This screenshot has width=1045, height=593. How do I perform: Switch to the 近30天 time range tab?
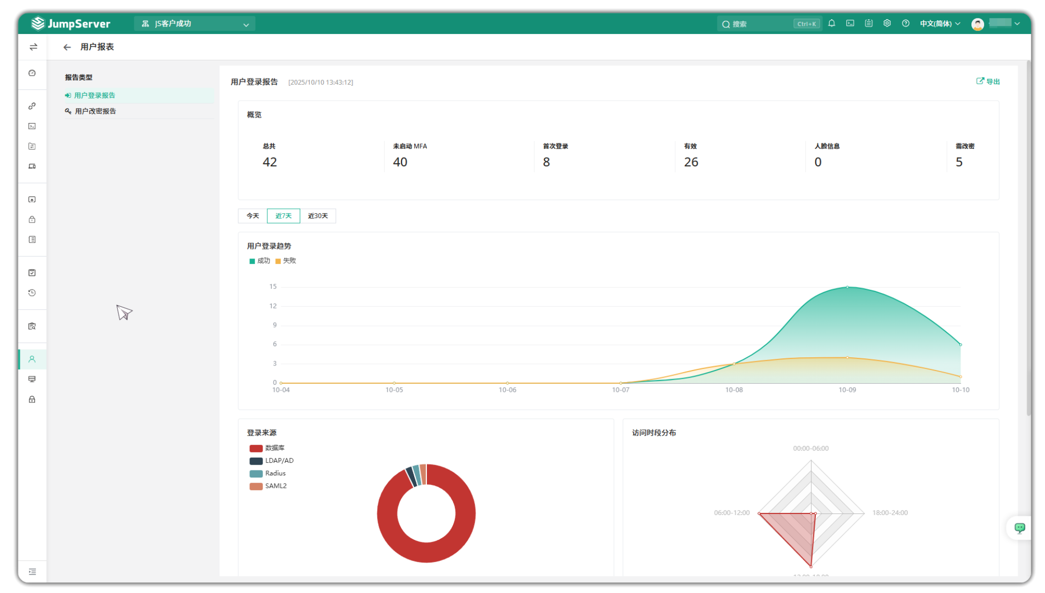[x=318, y=216]
